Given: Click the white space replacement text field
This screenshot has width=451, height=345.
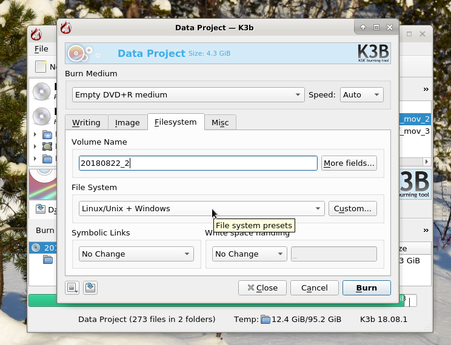Looking at the screenshot, I should [334, 254].
